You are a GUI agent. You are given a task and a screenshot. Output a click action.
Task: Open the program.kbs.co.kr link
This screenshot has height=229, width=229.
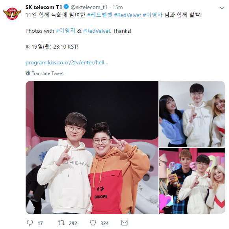pos(67,62)
